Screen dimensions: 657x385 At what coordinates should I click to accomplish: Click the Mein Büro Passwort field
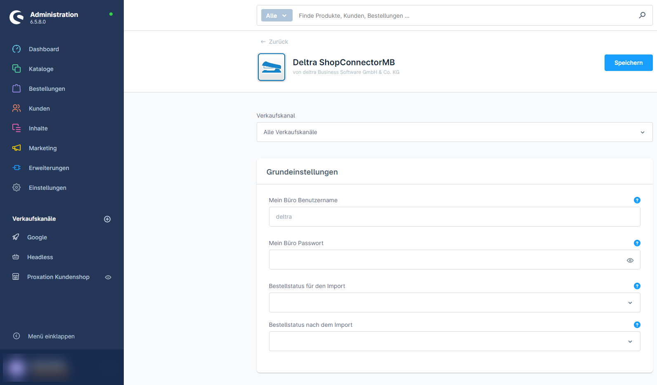454,260
